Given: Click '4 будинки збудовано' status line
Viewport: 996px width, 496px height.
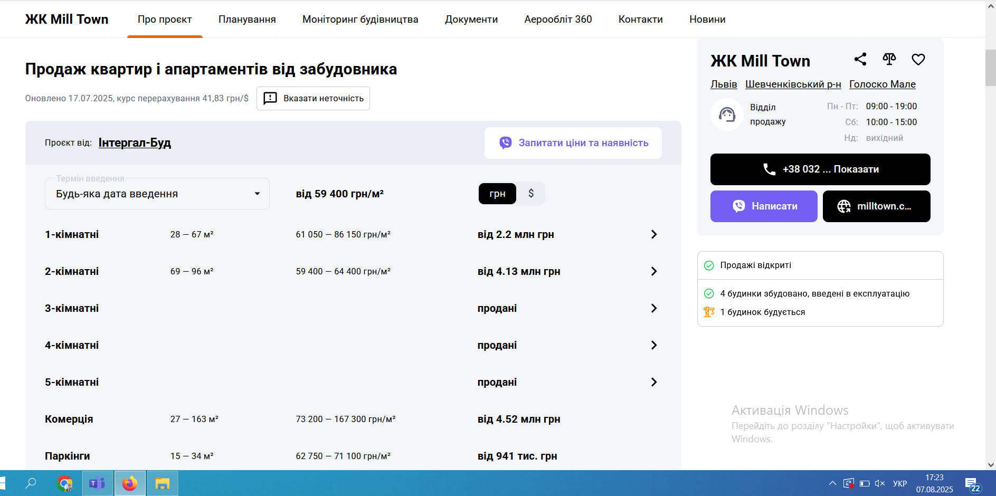Looking at the screenshot, I should pyautogui.click(x=814, y=293).
